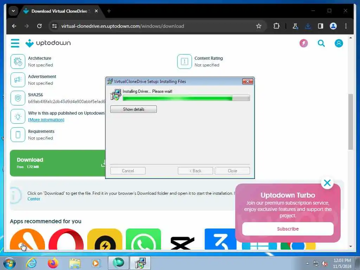This screenshot has width=360, height=270.
Task: Launch Internet Explorer from taskbar
Action: pyautogui.click(x=31, y=263)
